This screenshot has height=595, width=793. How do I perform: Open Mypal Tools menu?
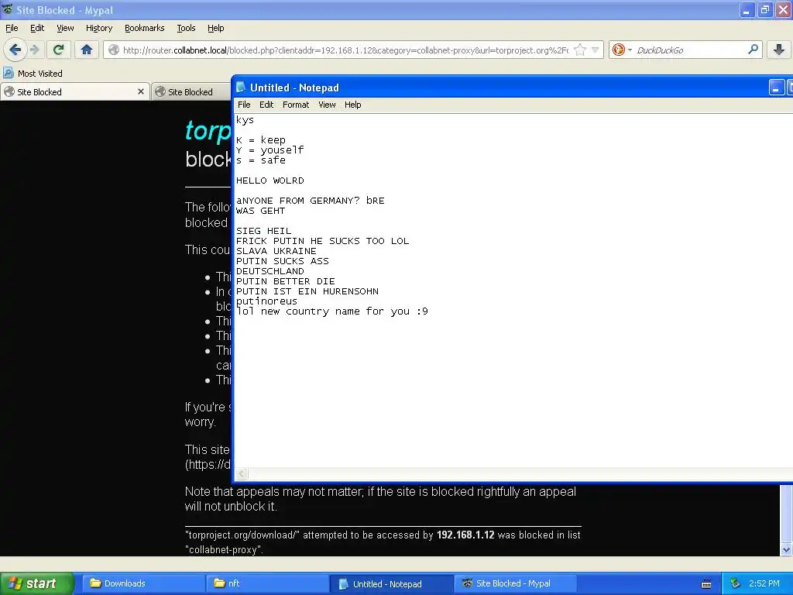point(186,28)
